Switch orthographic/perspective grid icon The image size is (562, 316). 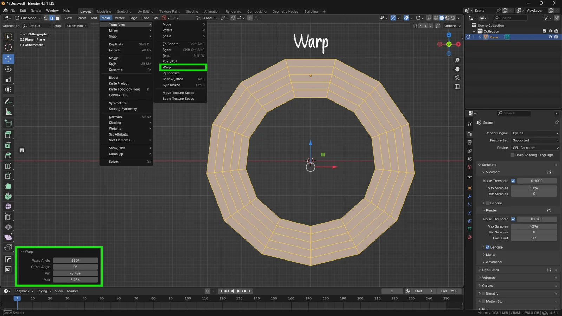click(457, 87)
